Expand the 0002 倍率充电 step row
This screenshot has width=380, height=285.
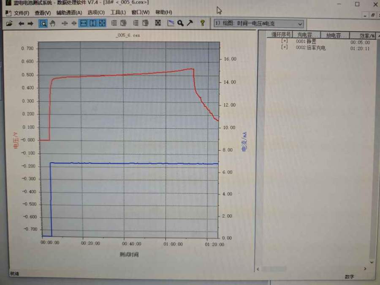[285, 47]
